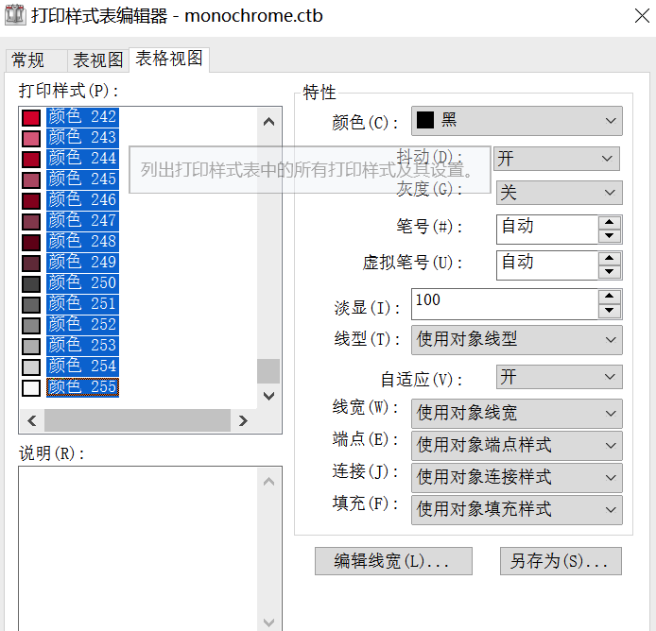Click the swatch next to 颜色 254
656x631 pixels.
pos(31,367)
